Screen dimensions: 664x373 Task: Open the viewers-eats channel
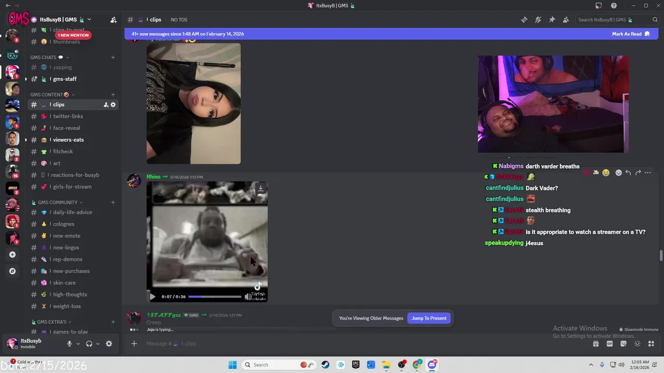(x=73, y=140)
